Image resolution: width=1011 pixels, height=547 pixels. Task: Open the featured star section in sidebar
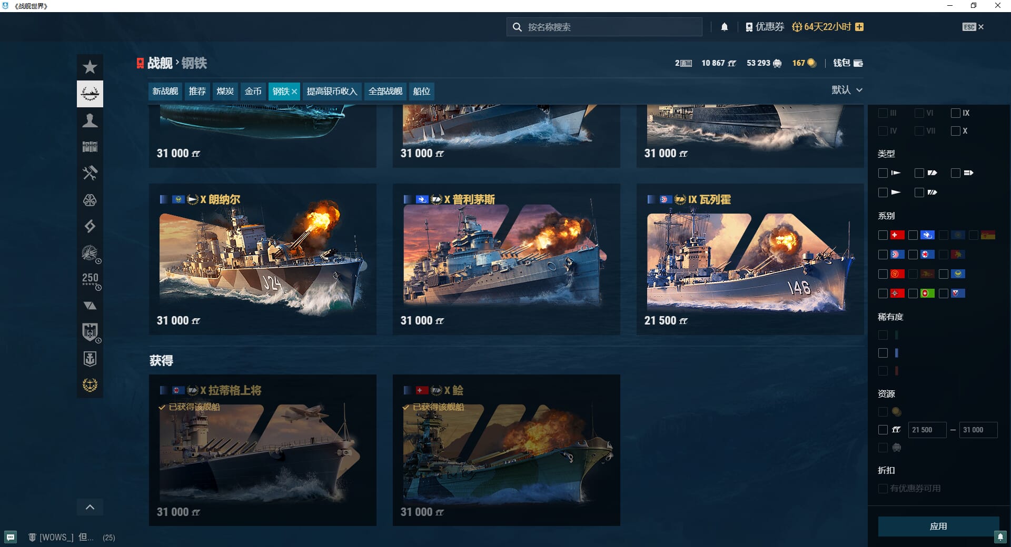click(90, 67)
